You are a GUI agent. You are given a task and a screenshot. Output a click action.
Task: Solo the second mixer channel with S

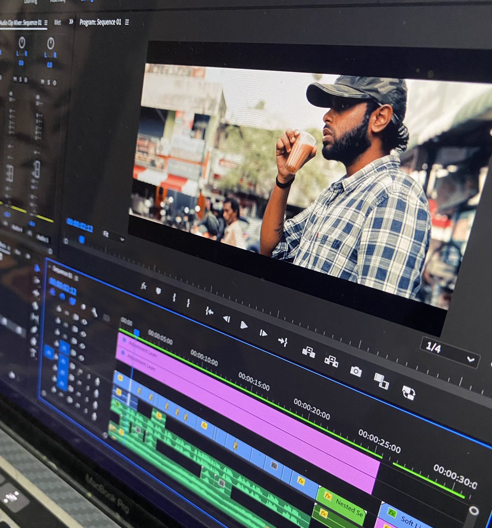(x=48, y=82)
